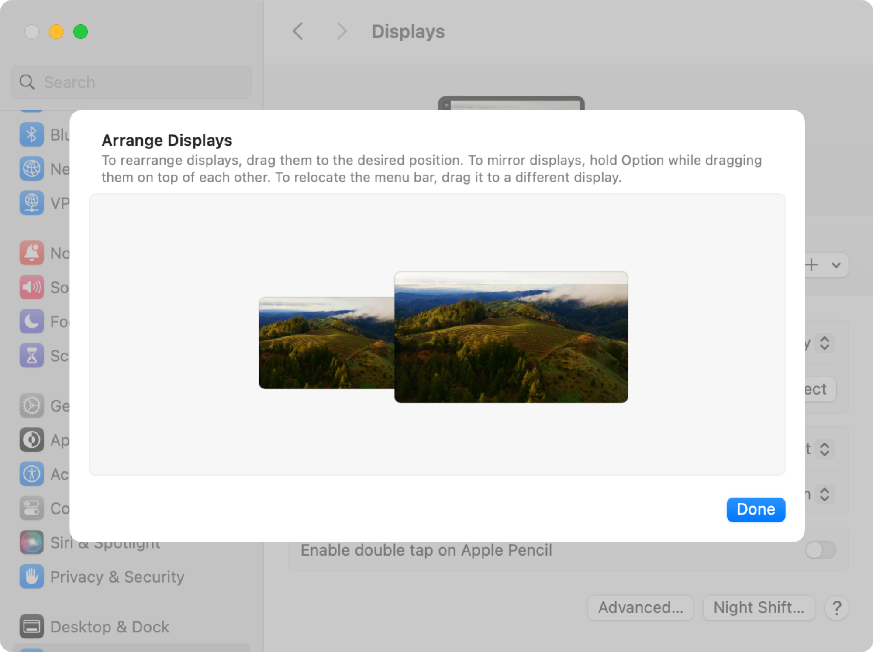Open the Notifications bell icon
This screenshot has width=873, height=652.
[x=31, y=253]
